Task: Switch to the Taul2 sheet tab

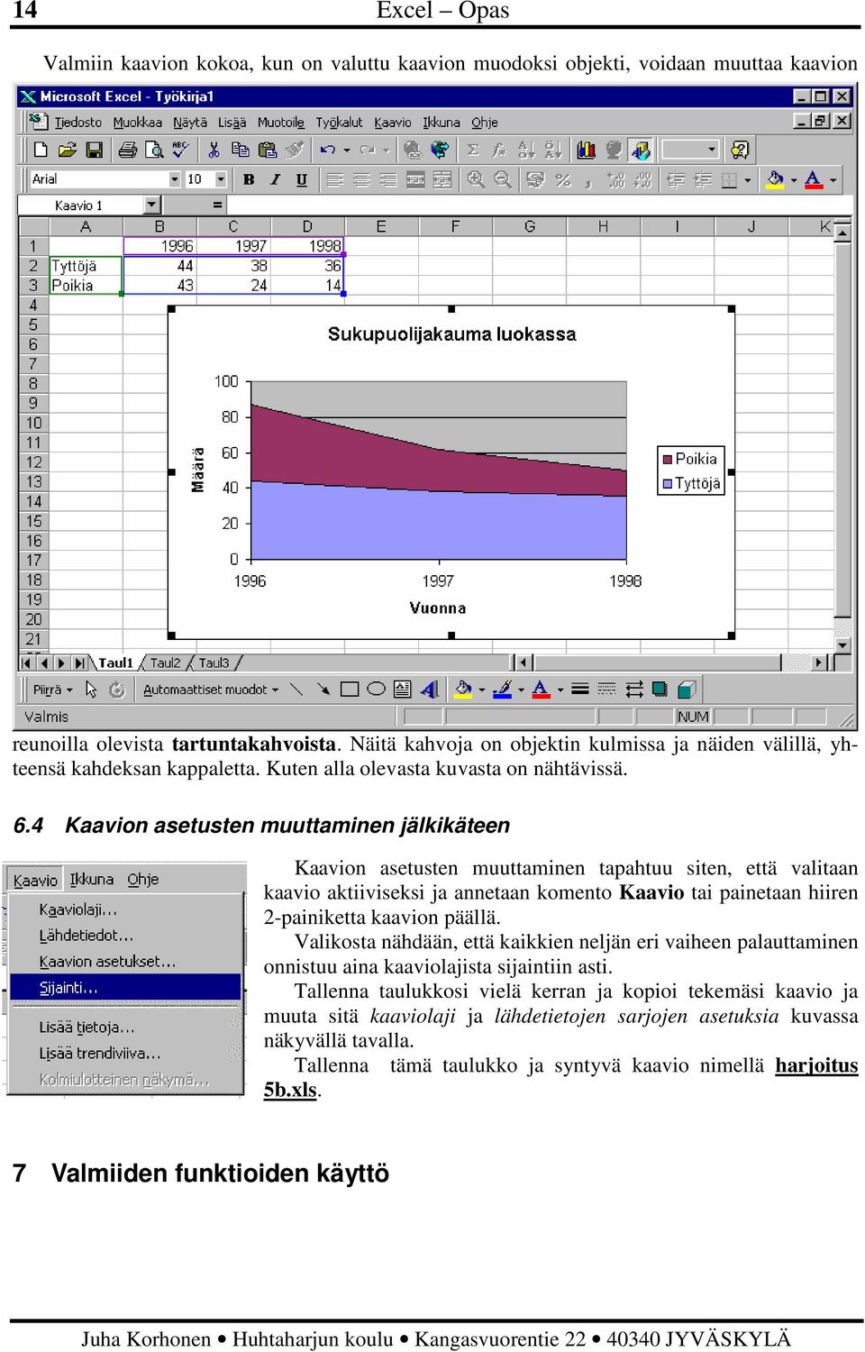Action: click(165, 663)
